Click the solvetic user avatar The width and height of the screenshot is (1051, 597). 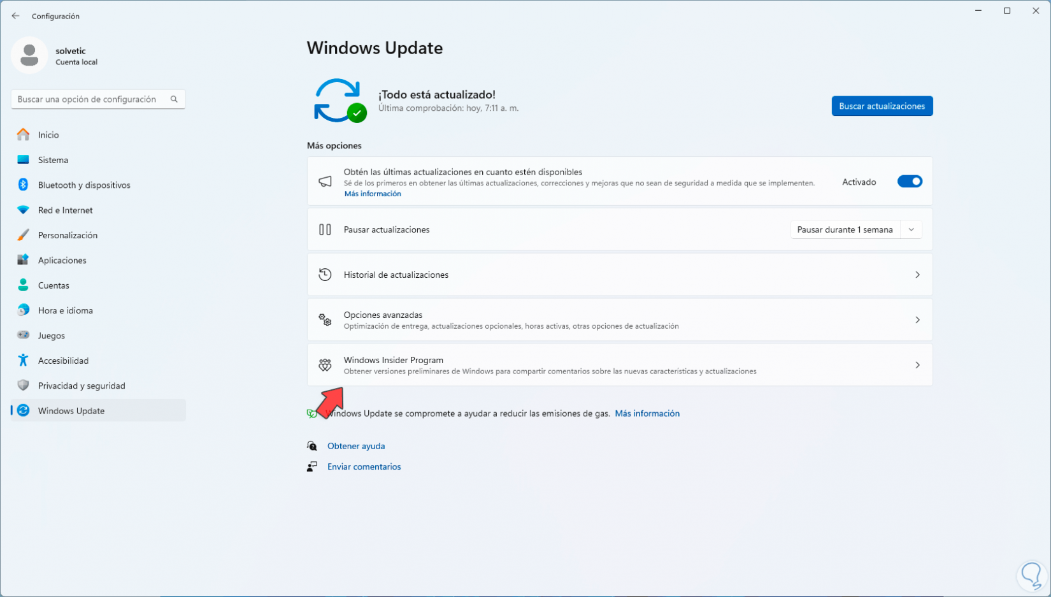click(x=29, y=55)
